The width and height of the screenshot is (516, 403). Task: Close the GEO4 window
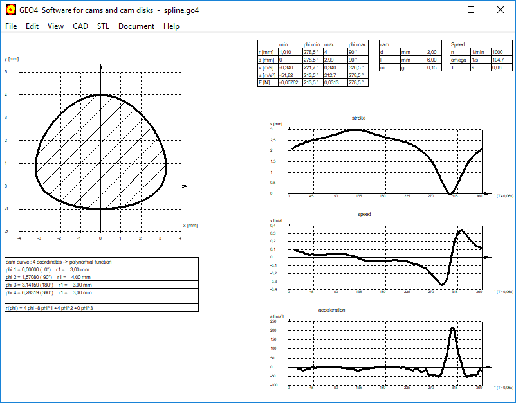coord(501,10)
